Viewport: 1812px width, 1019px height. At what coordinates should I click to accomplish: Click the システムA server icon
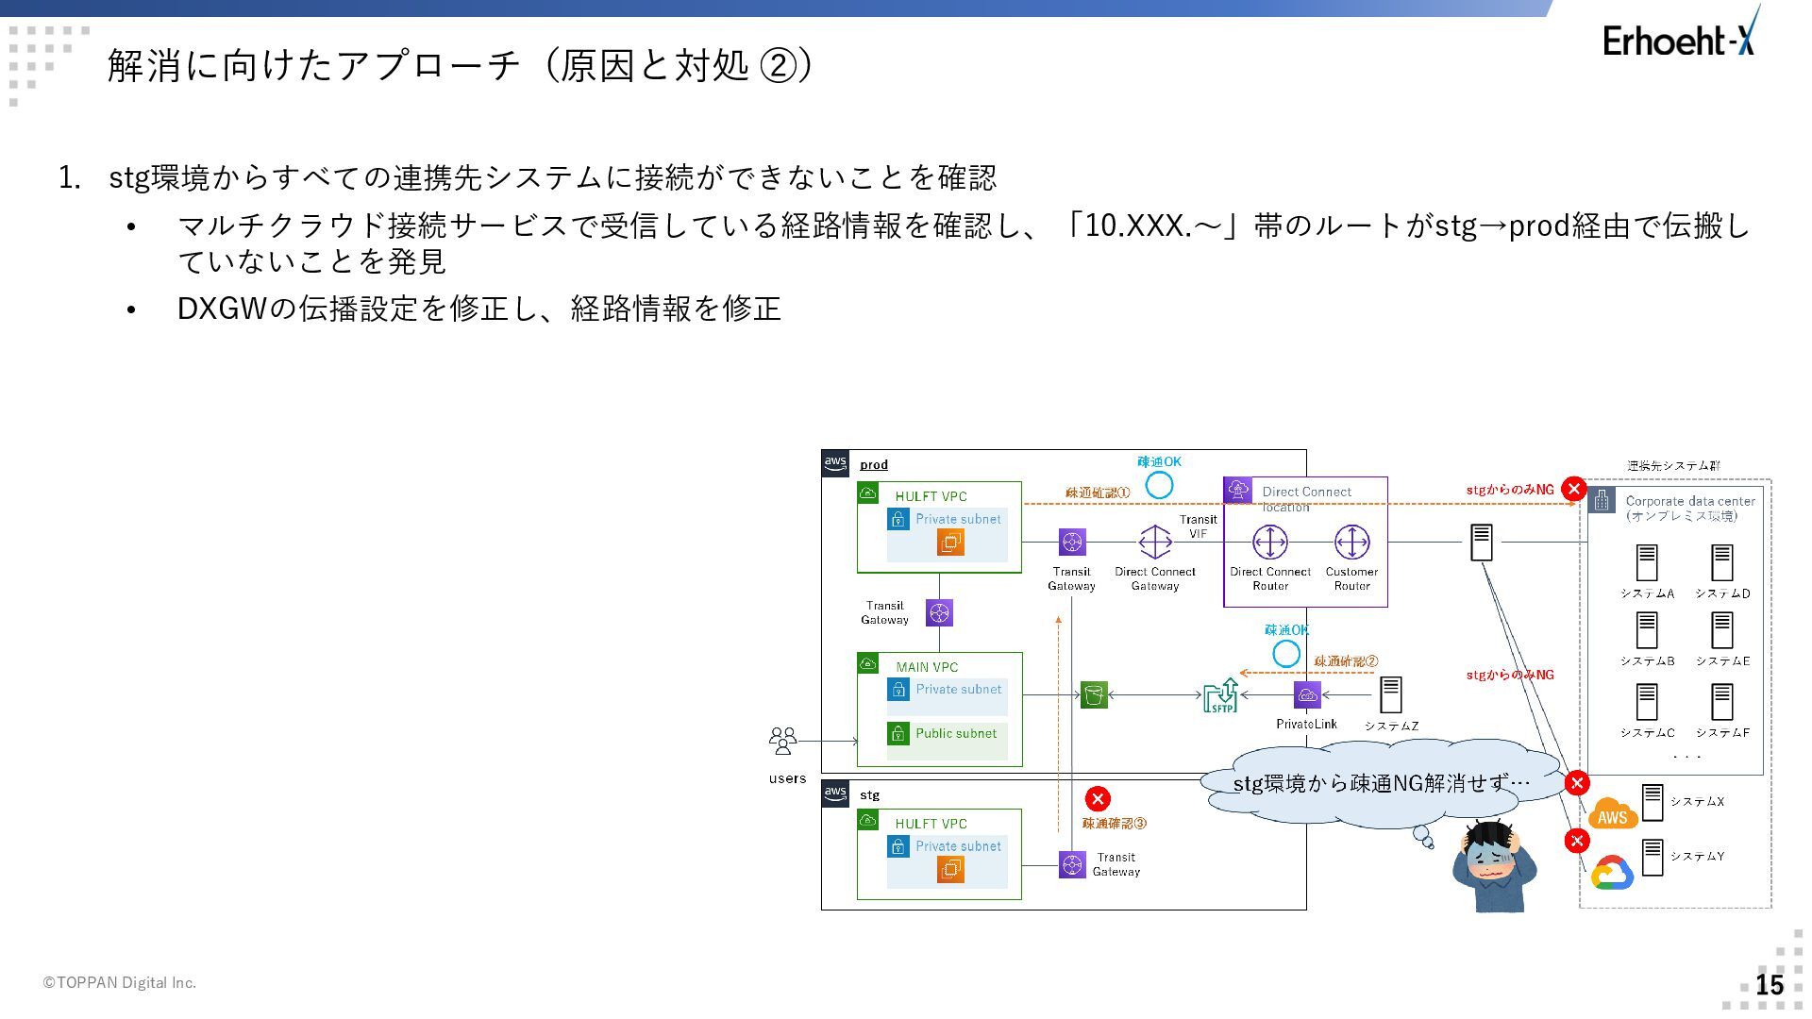[x=1647, y=563]
